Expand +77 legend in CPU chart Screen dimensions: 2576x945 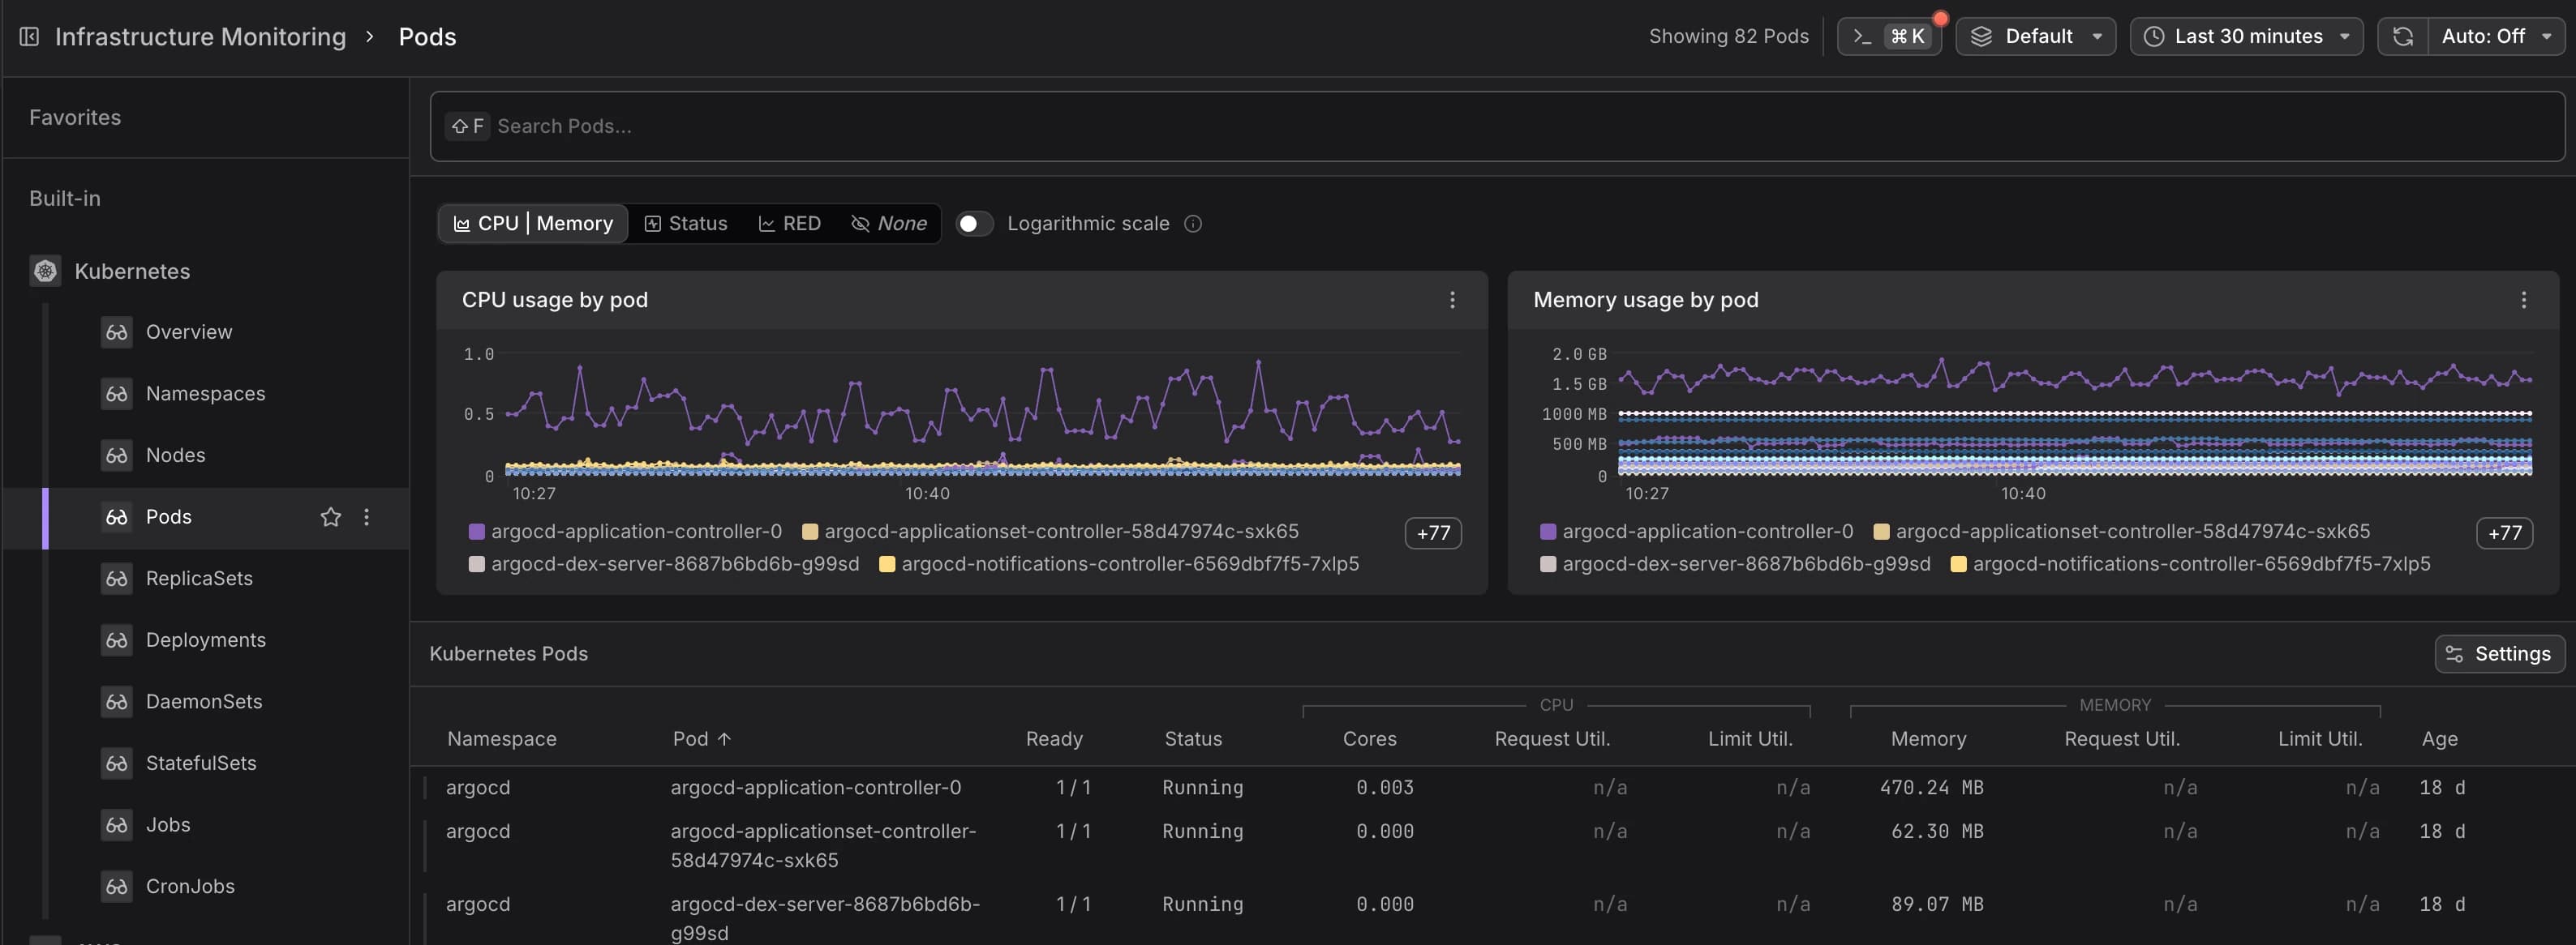[x=1433, y=533]
